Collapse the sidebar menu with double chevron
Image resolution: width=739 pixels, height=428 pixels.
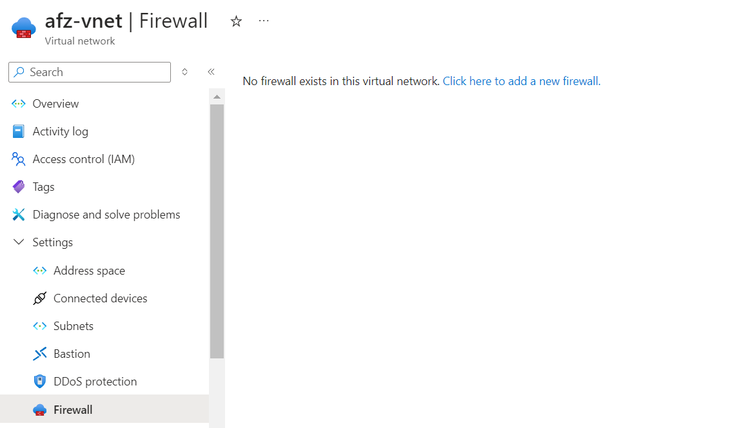point(211,72)
